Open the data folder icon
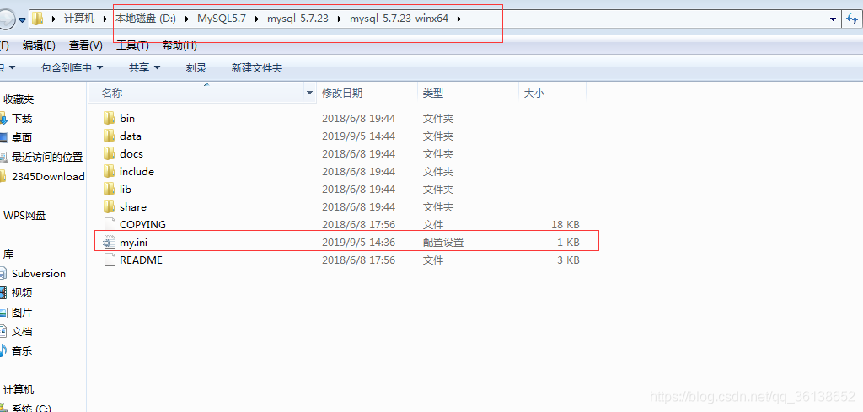863x412 pixels. [109, 136]
